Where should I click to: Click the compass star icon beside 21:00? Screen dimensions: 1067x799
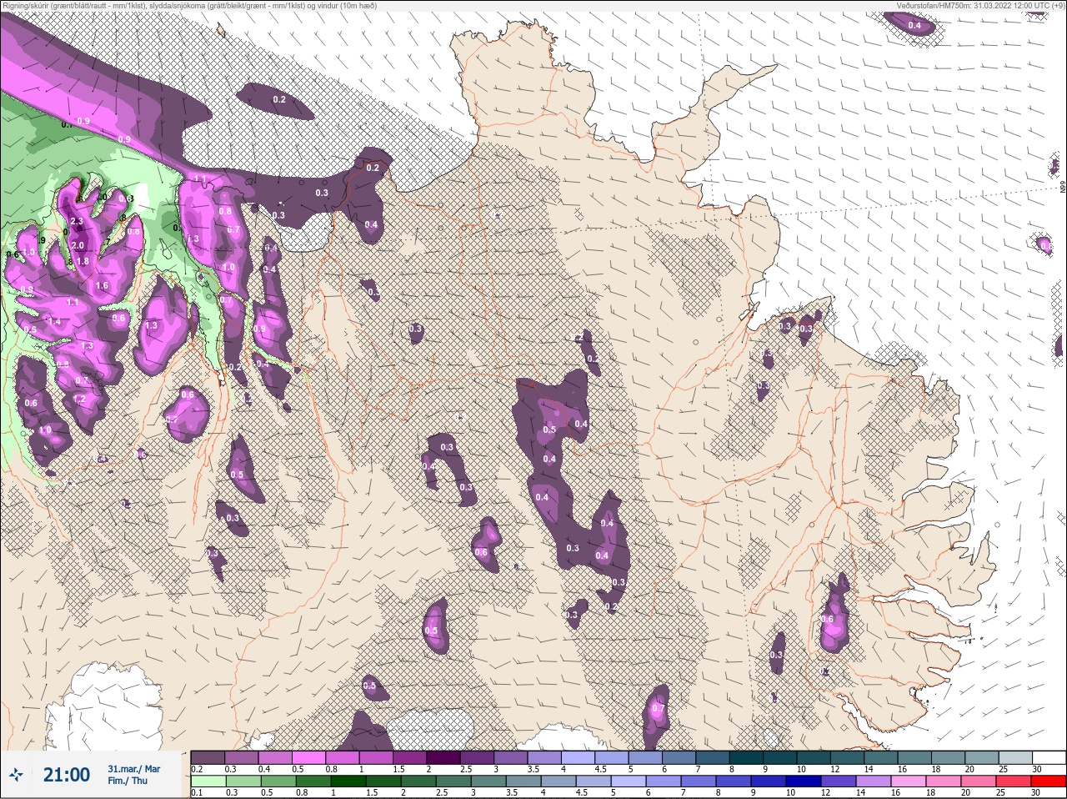16,776
